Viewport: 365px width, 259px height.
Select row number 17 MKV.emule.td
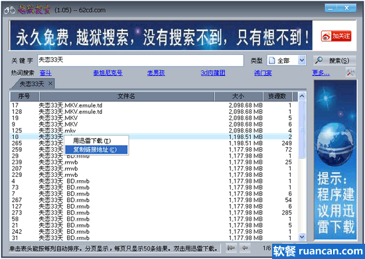pyautogui.click(x=154, y=105)
